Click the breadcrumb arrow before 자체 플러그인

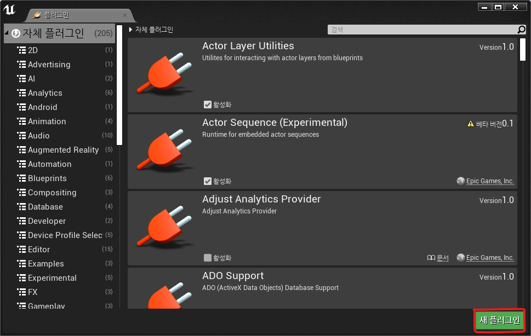pyautogui.click(x=130, y=30)
